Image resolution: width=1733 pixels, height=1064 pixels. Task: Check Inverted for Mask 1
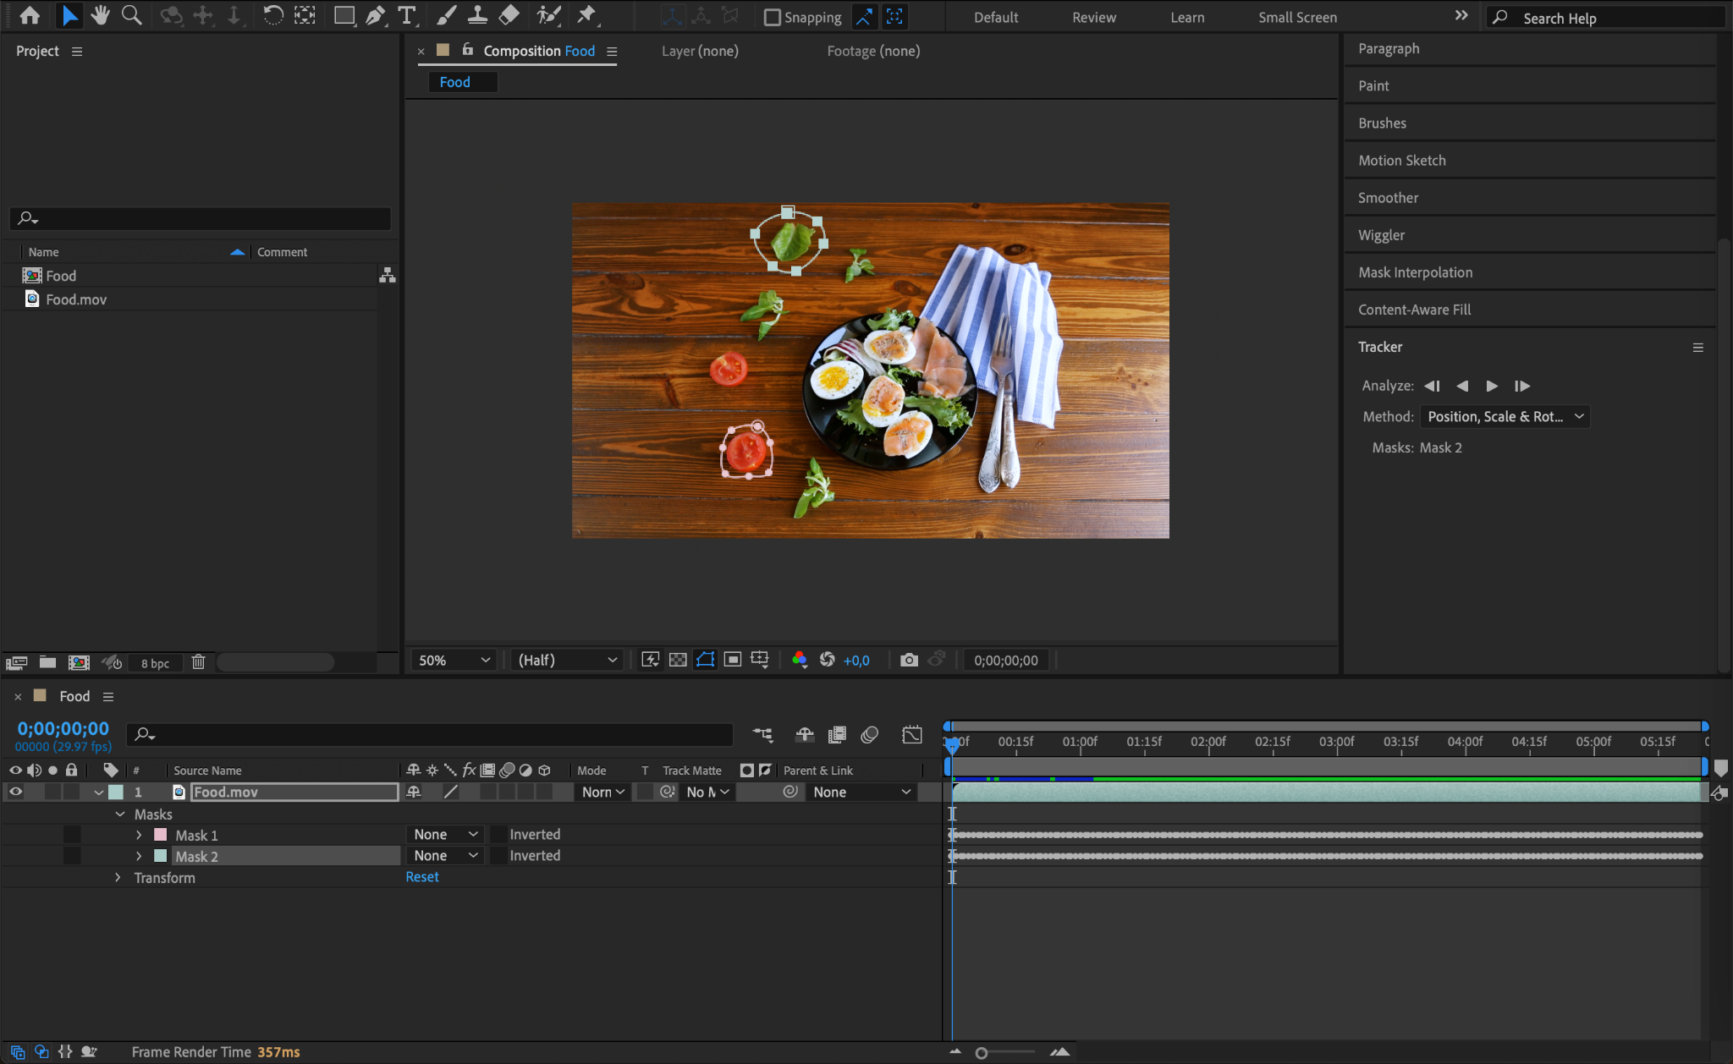499,835
